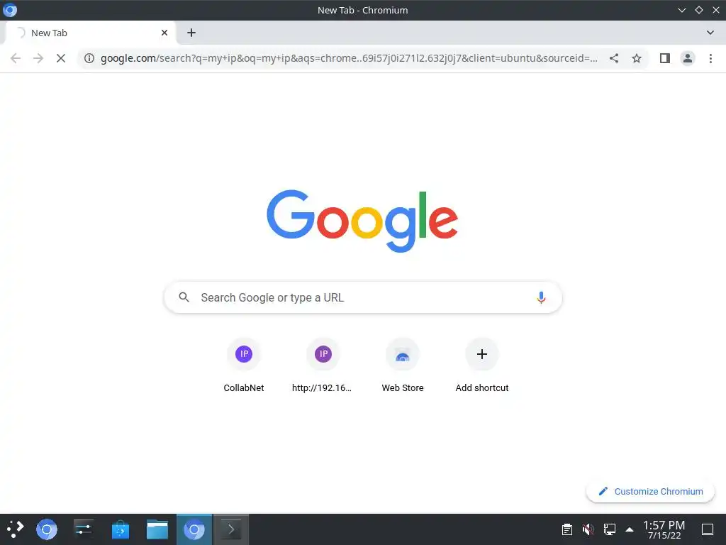Close the Chromium window

(716, 10)
